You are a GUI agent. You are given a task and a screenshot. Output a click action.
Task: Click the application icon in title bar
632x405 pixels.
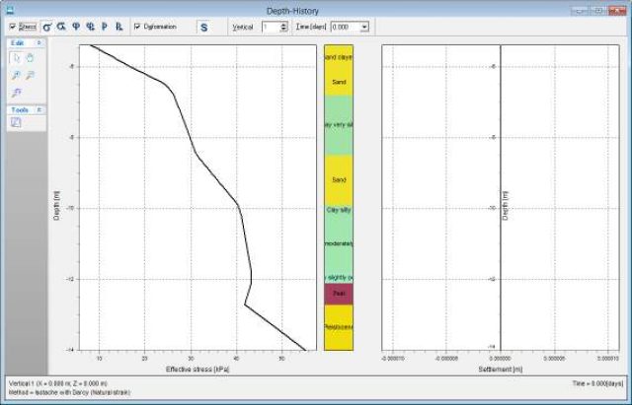[10, 10]
